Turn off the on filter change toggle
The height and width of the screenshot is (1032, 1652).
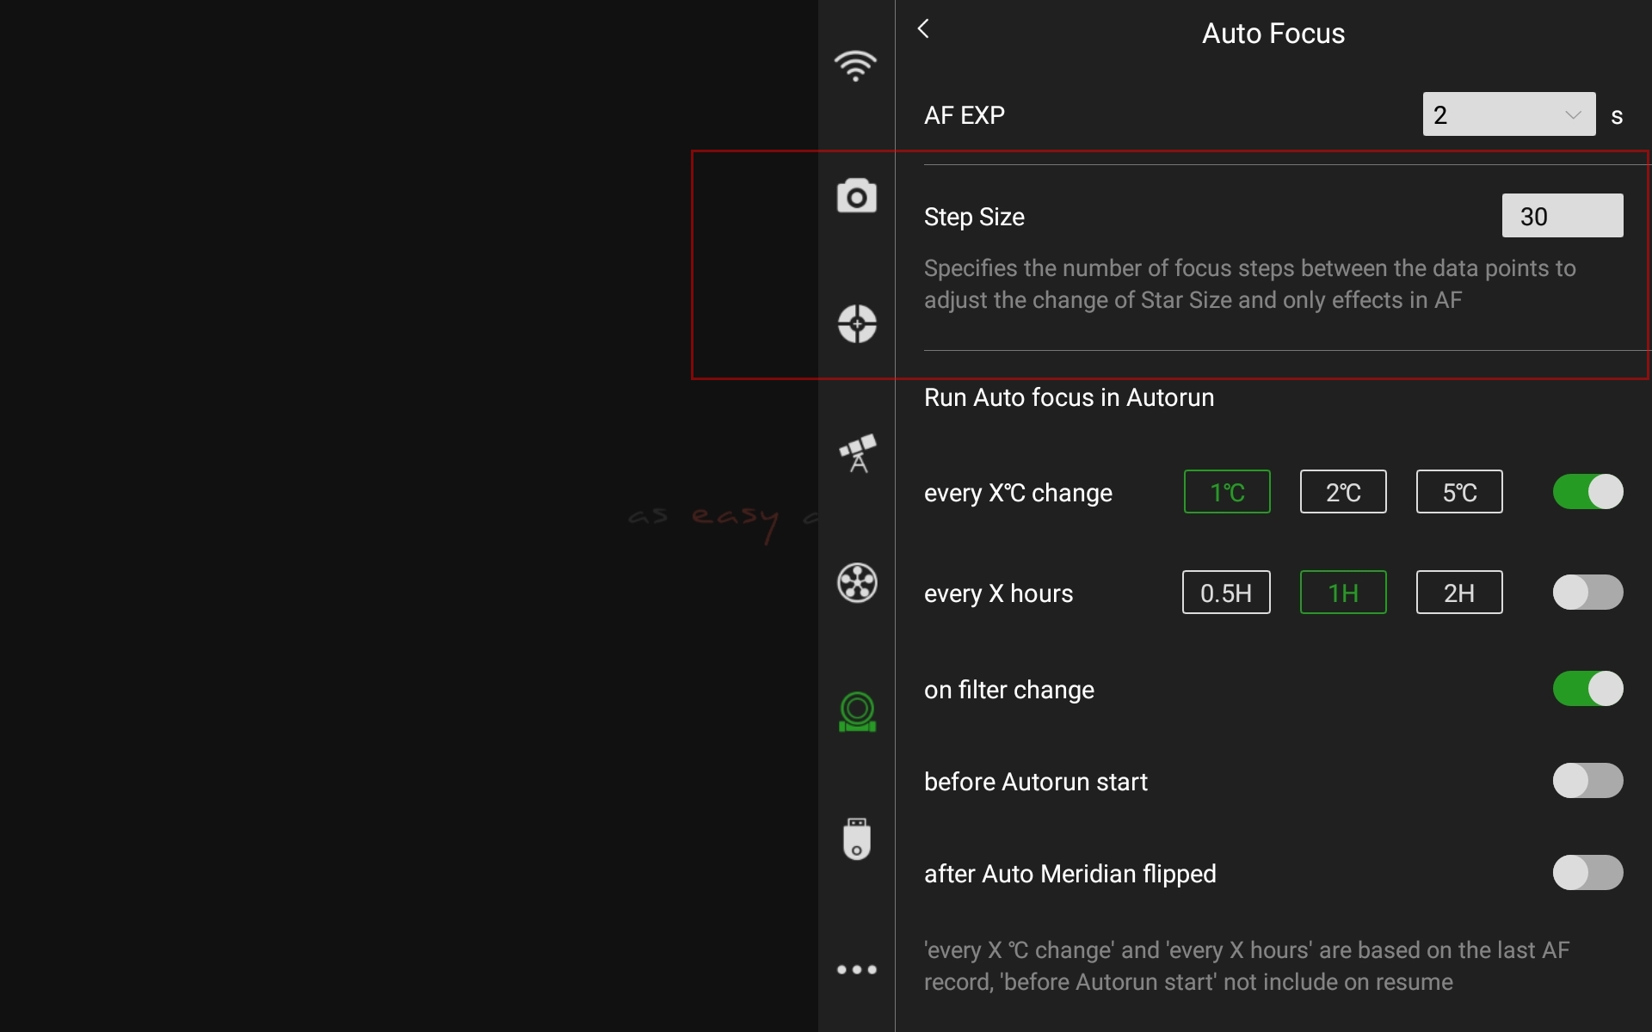(1587, 689)
